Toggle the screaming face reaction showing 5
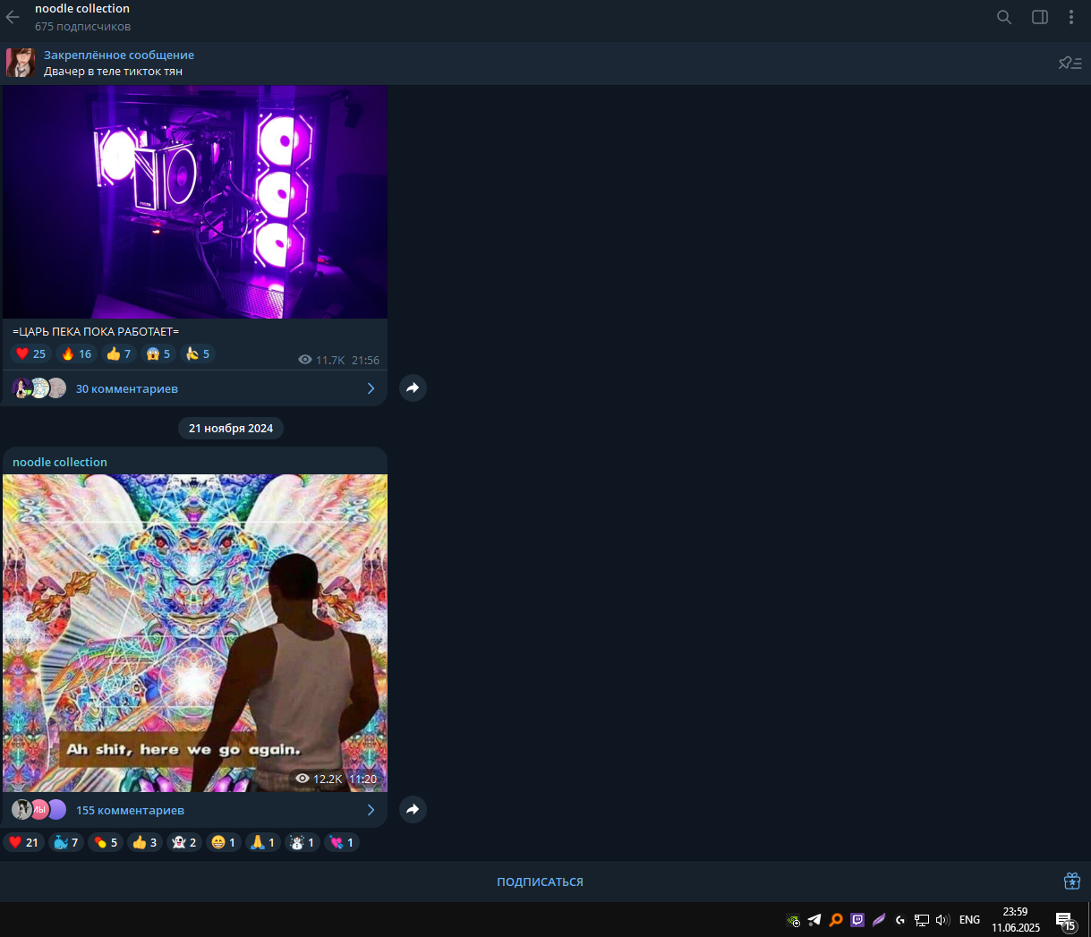This screenshot has height=937, width=1091. point(158,354)
